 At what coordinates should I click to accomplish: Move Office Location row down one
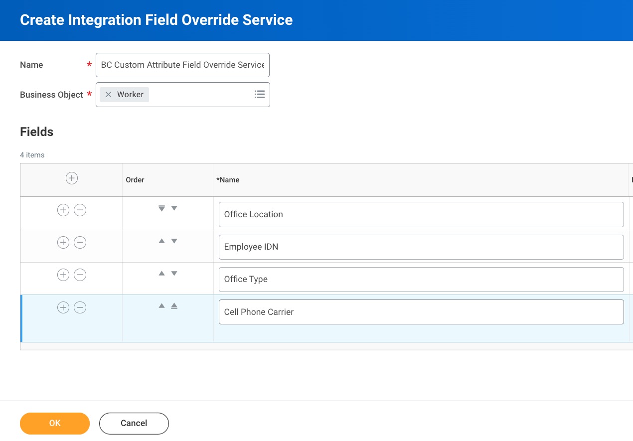tap(174, 208)
